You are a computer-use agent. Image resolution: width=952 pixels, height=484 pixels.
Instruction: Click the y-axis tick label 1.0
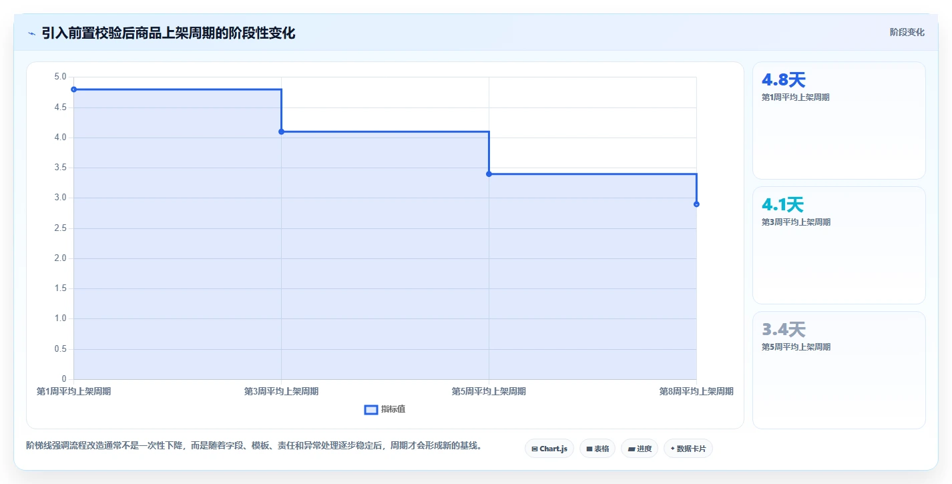[x=60, y=318]
